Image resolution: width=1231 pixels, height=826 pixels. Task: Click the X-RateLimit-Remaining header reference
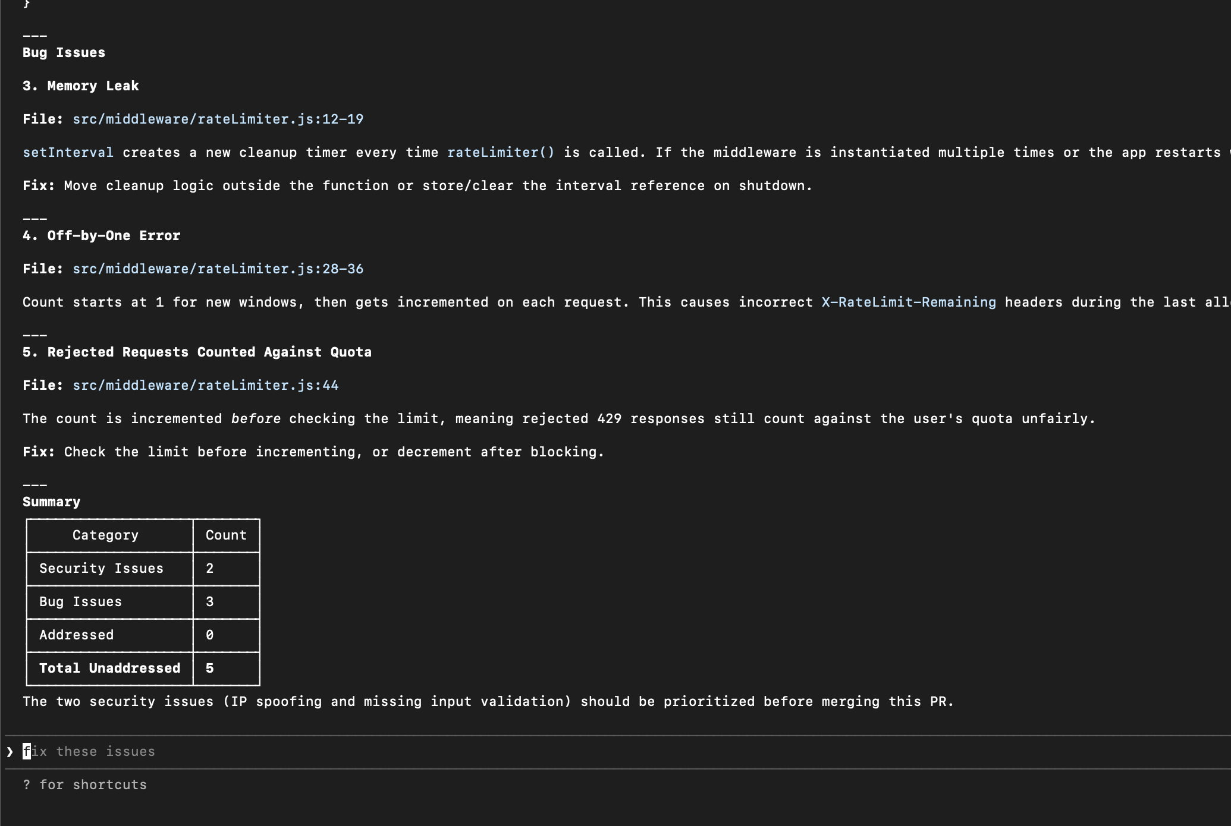pyautogui.click(x=908, y=302)
